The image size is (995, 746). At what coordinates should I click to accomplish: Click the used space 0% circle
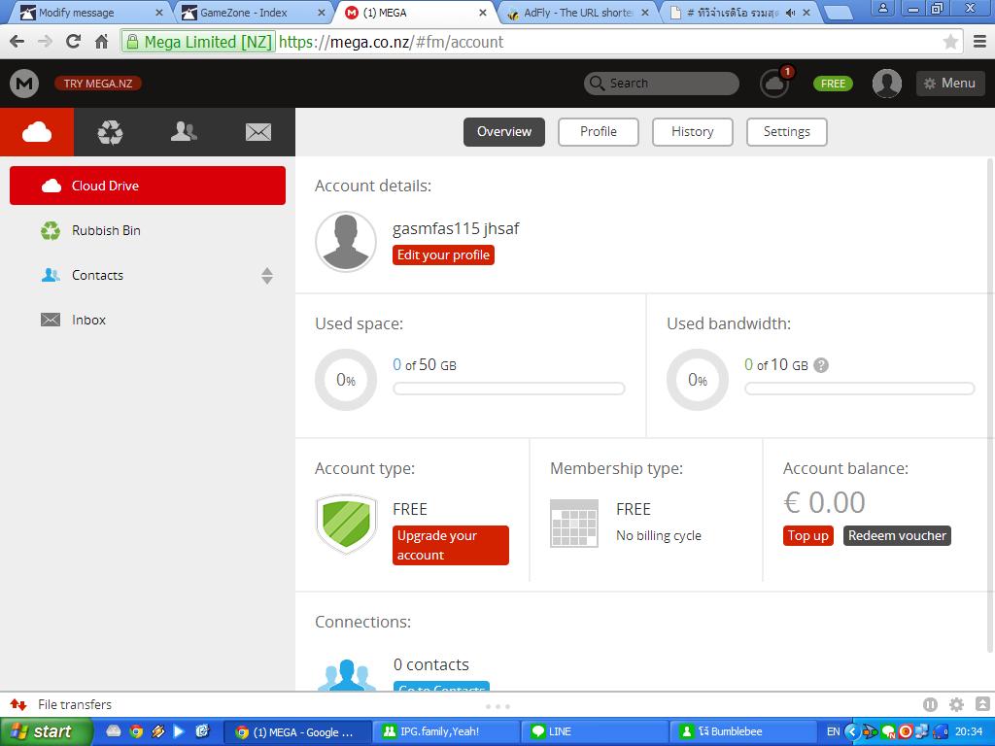[x=346, y=380]
